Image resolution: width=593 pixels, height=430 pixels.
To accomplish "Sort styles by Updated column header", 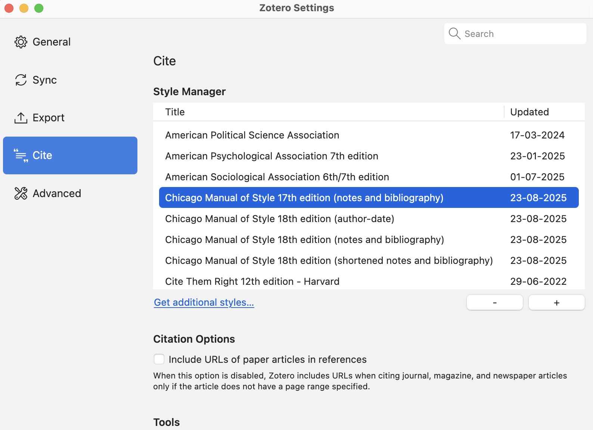I will click(x=544, y=112).
